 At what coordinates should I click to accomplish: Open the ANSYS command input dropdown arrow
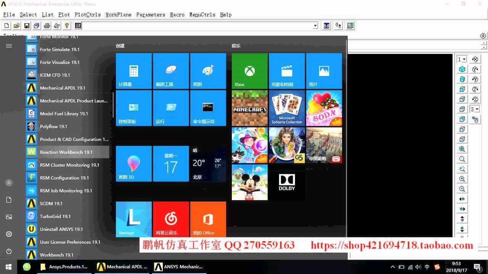pyautogui.click(x=315, y=25)
